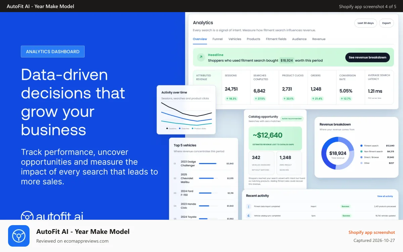403x252 pixels.
Task: Click the Success badge for vehicle catalog sync
Action: (x=346, y=216)
